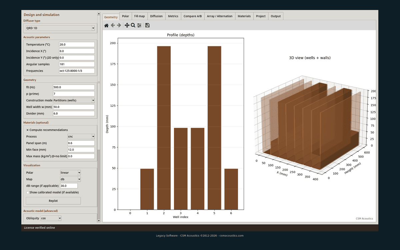
Task: Open the Project tab
Action: tap(261, 16)
